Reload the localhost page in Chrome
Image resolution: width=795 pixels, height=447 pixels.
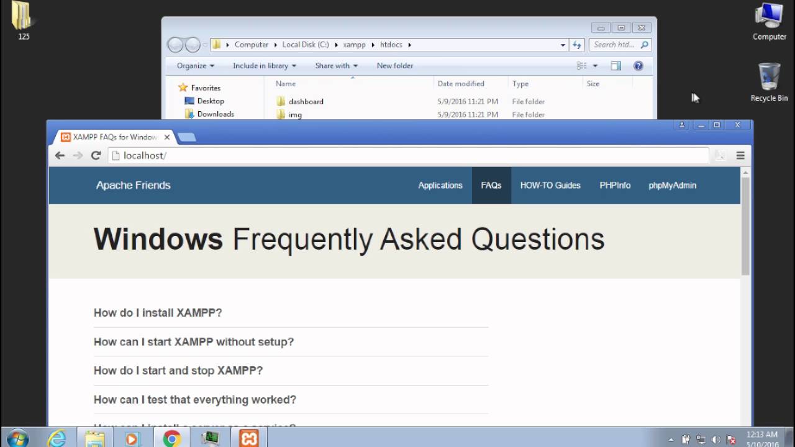[96, 155]
